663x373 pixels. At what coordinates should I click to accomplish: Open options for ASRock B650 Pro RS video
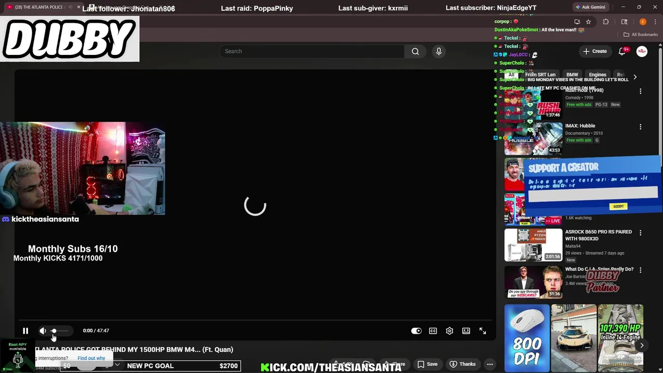click(x=641, y=233)
